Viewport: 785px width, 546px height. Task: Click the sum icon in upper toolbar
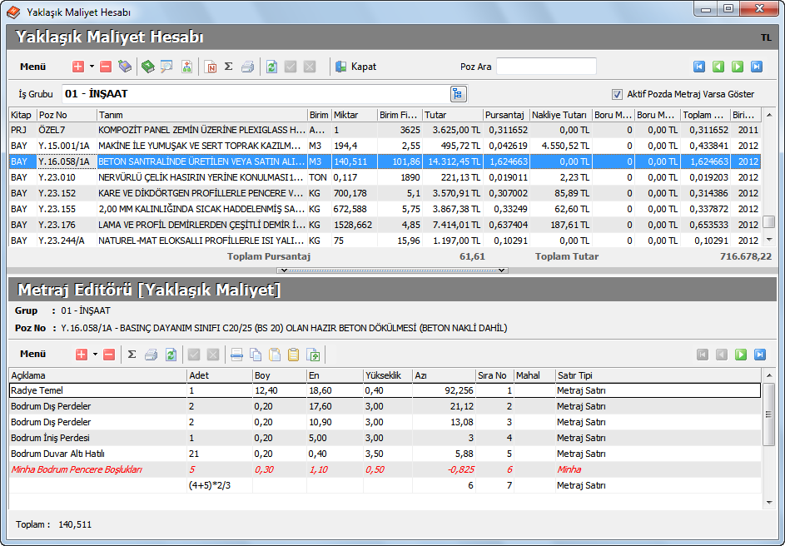(x=229, y=67)
